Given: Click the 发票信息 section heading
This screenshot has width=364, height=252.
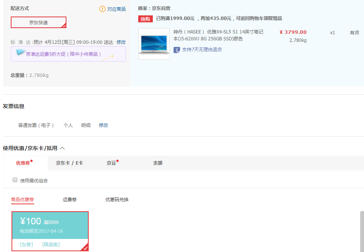Looking at the screenshot, I should [x=13, y=106].
